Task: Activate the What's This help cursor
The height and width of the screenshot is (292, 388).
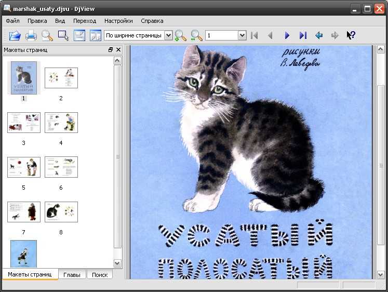Action: point(351,35)
